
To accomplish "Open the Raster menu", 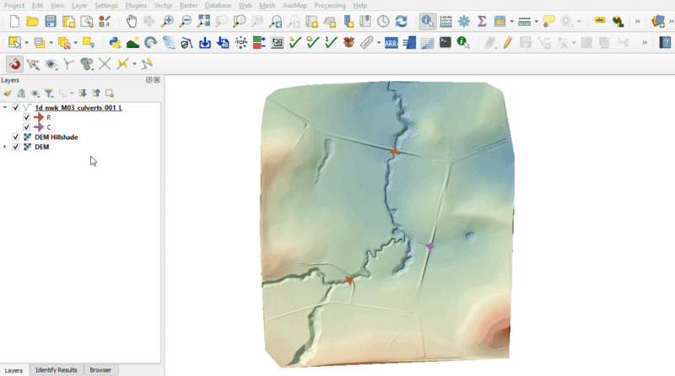I will [x=187, y=5].
